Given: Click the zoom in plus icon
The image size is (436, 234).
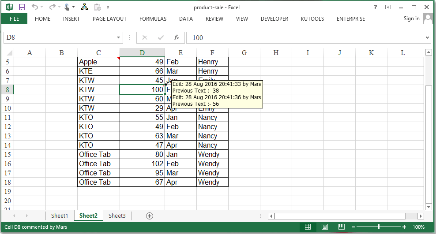Looking at the screenshot, I should 404,227.
